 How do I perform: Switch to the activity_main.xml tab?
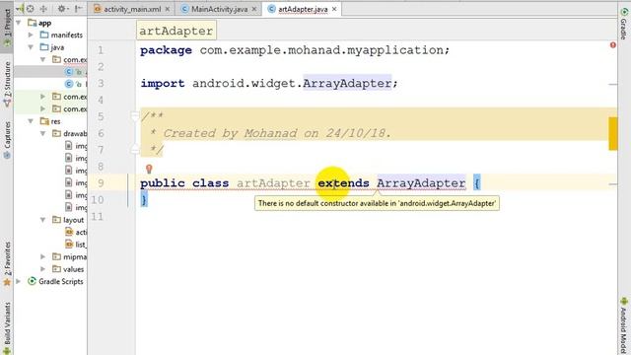[x=132, y=9]
